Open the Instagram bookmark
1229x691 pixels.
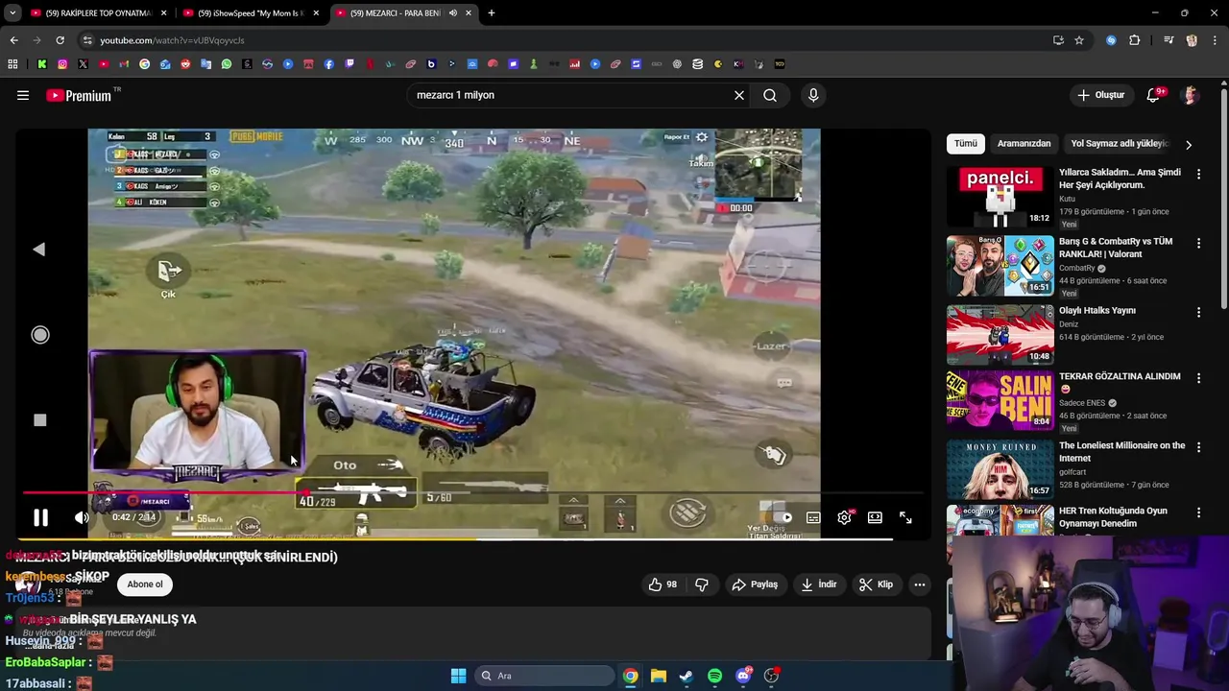pyautogui.click(x=62, y=64)
